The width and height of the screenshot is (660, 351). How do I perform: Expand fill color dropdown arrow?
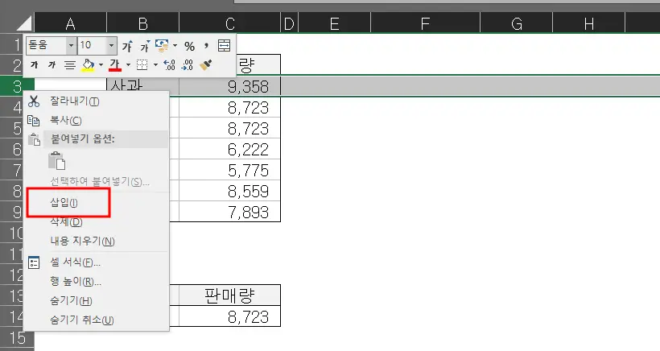pos(101,65)
